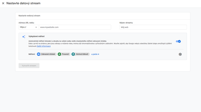
Task: Open the Další informace link
Action: pos(44,46)
